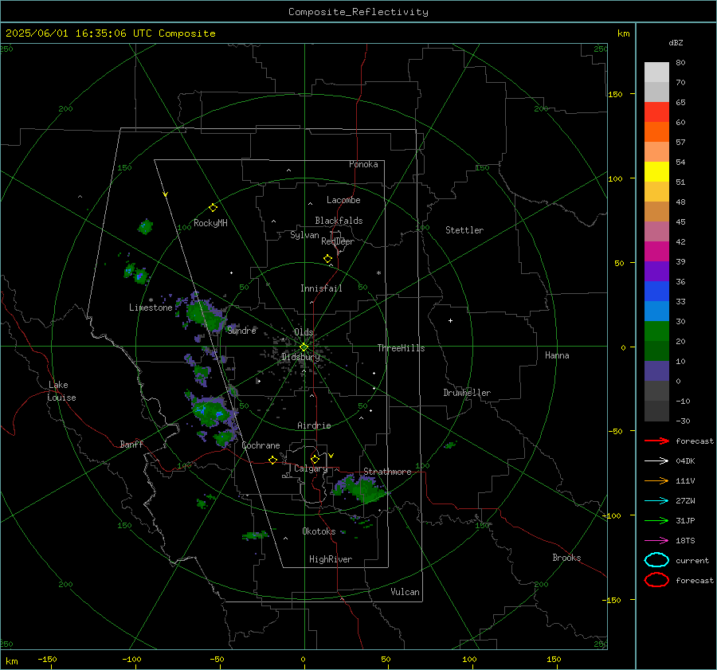Click the Vulcan label
The width and height of the screenshot is (717, 670).
tap(405, 592)
